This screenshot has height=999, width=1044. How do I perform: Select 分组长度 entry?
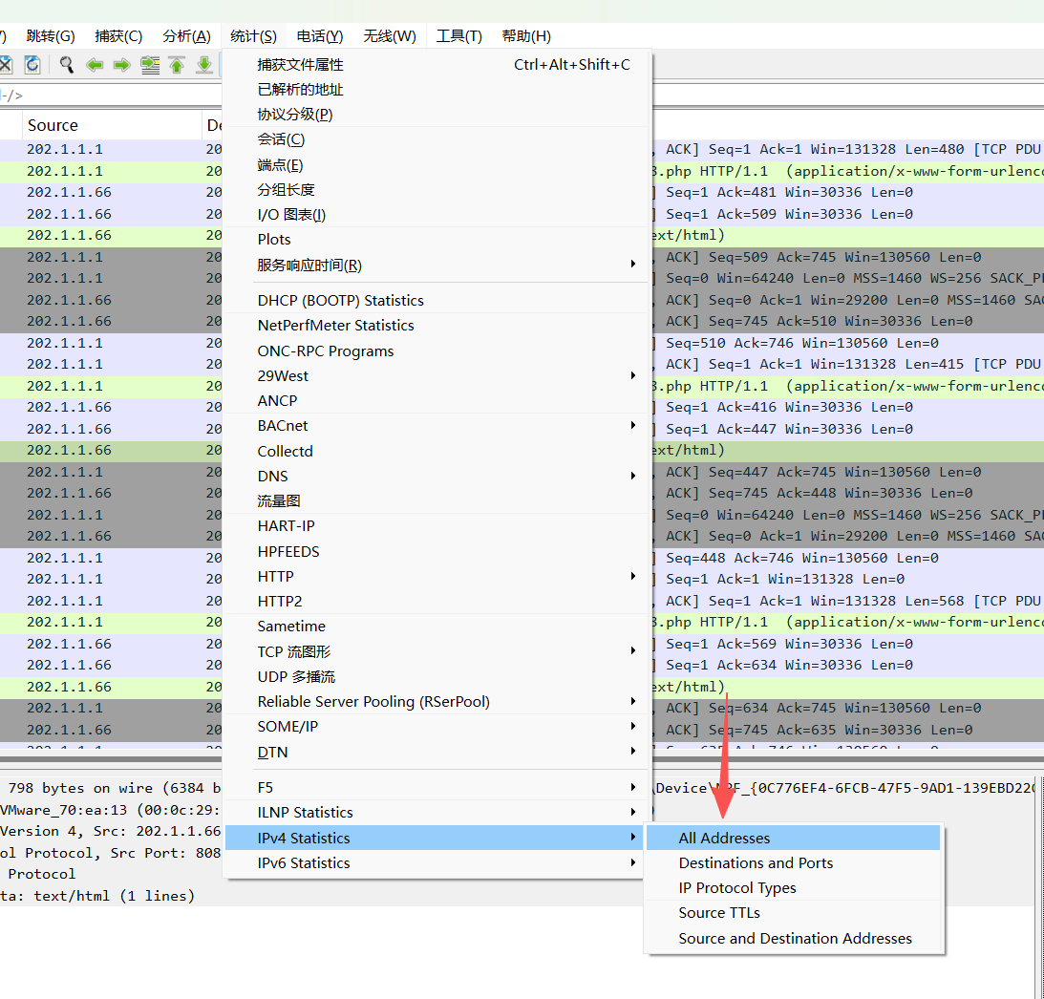pyautogui.click(x=437, y=190)
